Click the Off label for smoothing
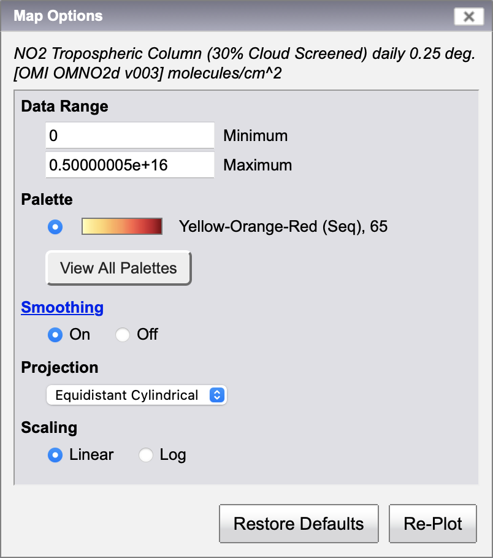This screenshot has width=493, height=558. coord(147,335)
